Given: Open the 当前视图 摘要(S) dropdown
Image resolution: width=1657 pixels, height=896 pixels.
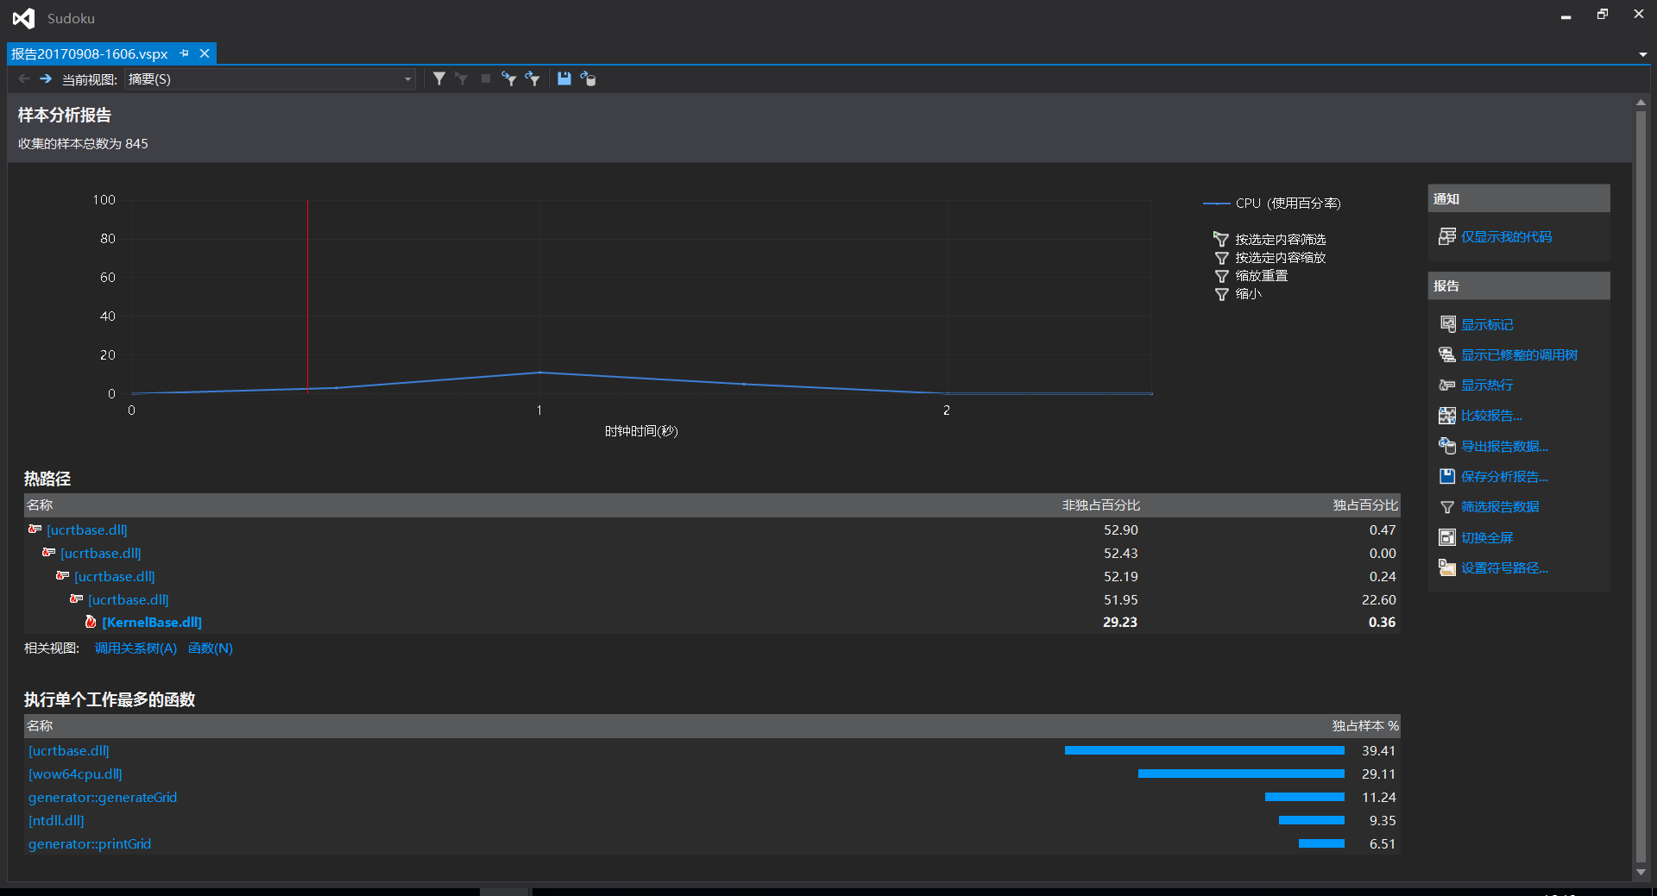Looking at the screenshot, I should click(x=270, y=78).
